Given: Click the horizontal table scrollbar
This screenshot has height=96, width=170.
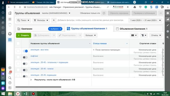Looking at the screenshot, I should pyautogui.click(x=38, y=87).
